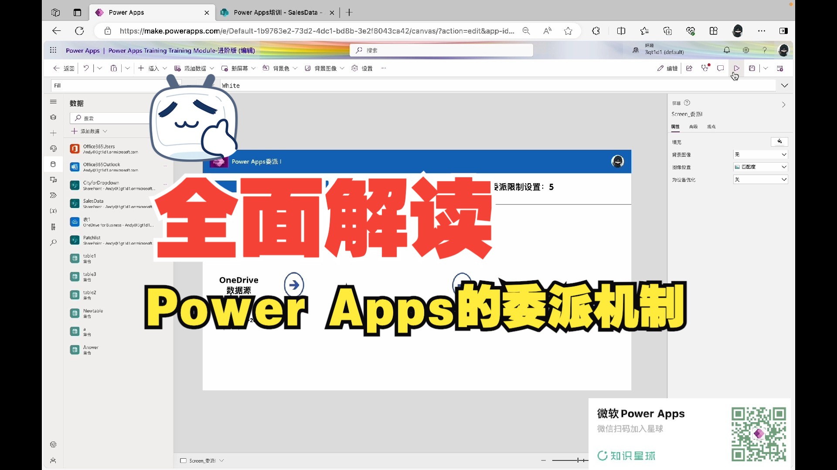Expand the 背景图像 property dropdown showing 无
837x470 pixels.
pyautogui.click(x=761, y=154)
